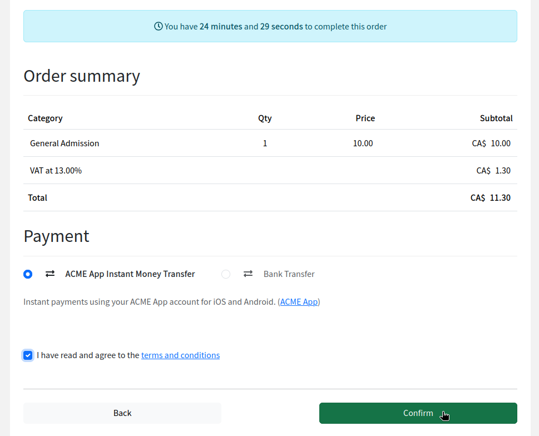Click the Payment heading
The height and width of the screenshot is (436, 539).
[x=56, y=236]
